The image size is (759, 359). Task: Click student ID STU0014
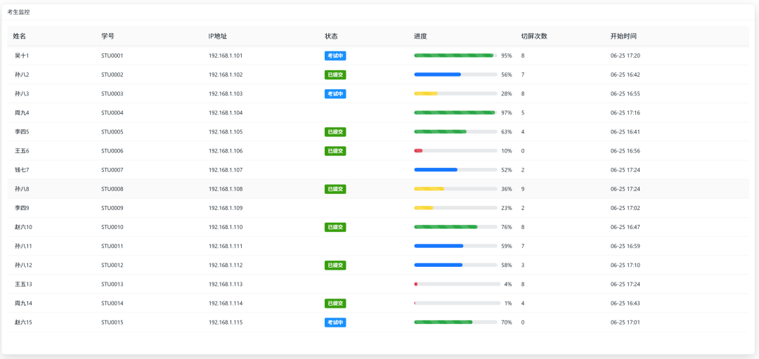pos(112,303)
